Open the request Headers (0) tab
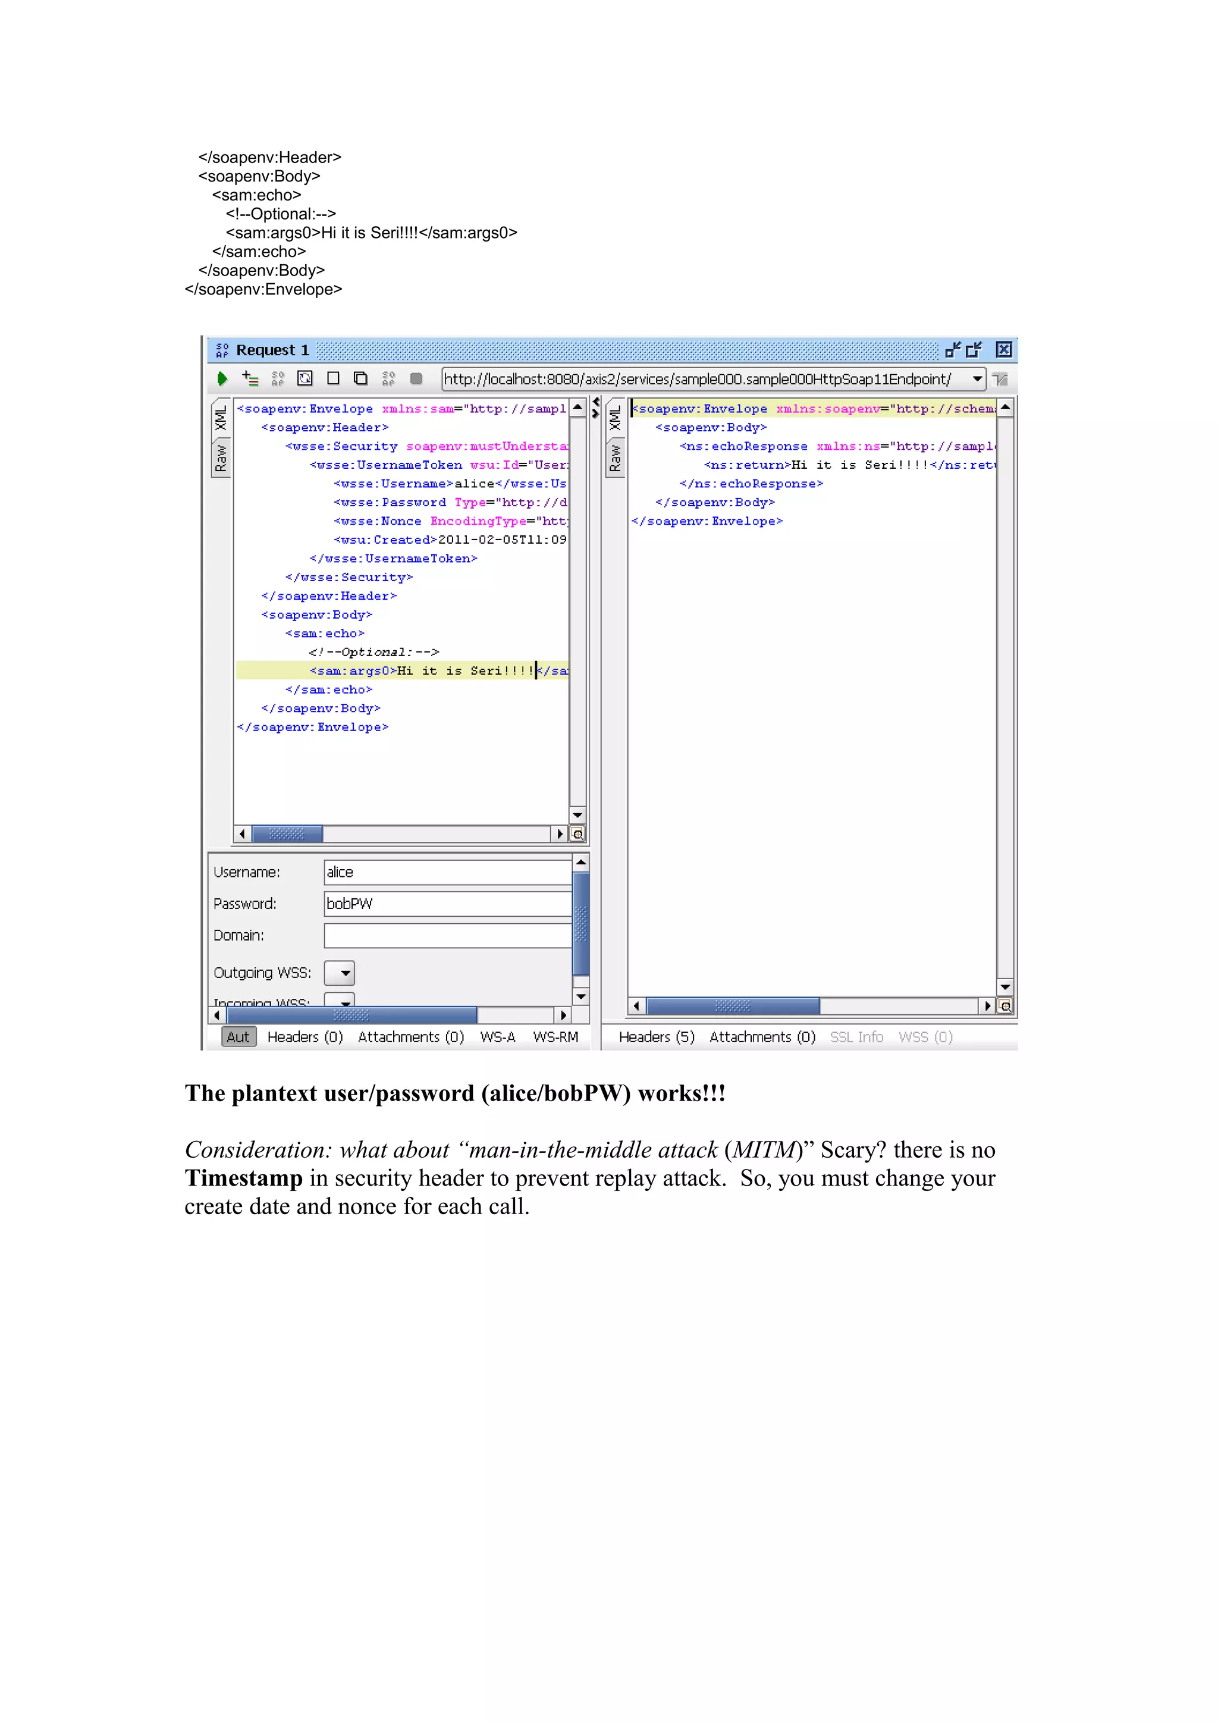Image resolution: width=1218 pixels, height=1724 pixels. coord(304,1037)
